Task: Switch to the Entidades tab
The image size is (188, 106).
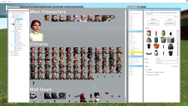Action: pos(31,7)
